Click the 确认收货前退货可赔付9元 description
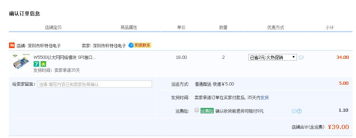Image resolution: width=356 pixels, height=138 pixels. tap(239, 111)
